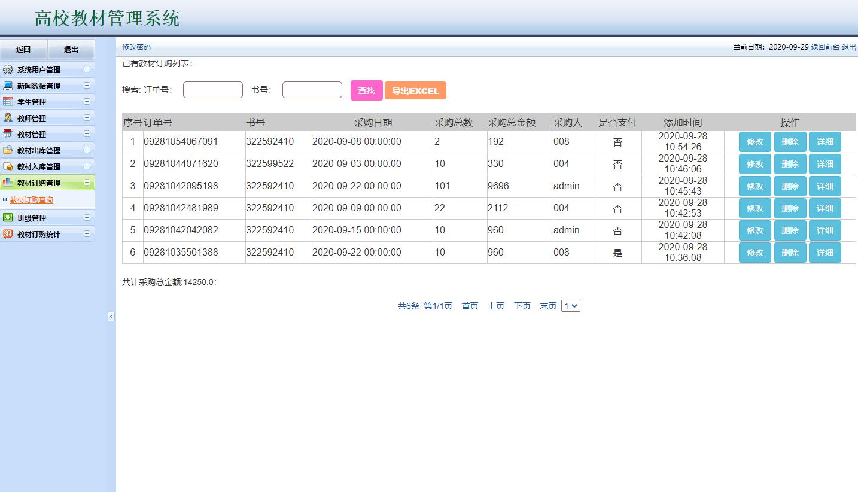858x492 pixels.
Task: Click the person icon for 教师管理
Action: pyautogui.click(x=8, y=118)
